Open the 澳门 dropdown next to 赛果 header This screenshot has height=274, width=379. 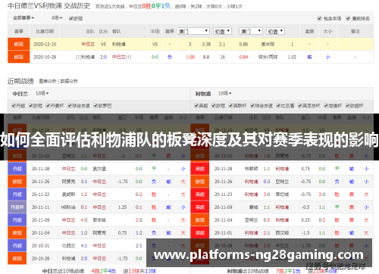point(193,31)
